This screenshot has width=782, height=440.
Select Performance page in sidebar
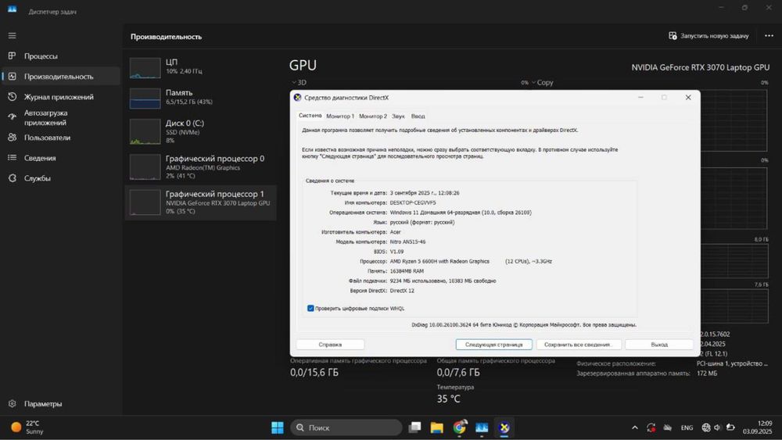61,77
